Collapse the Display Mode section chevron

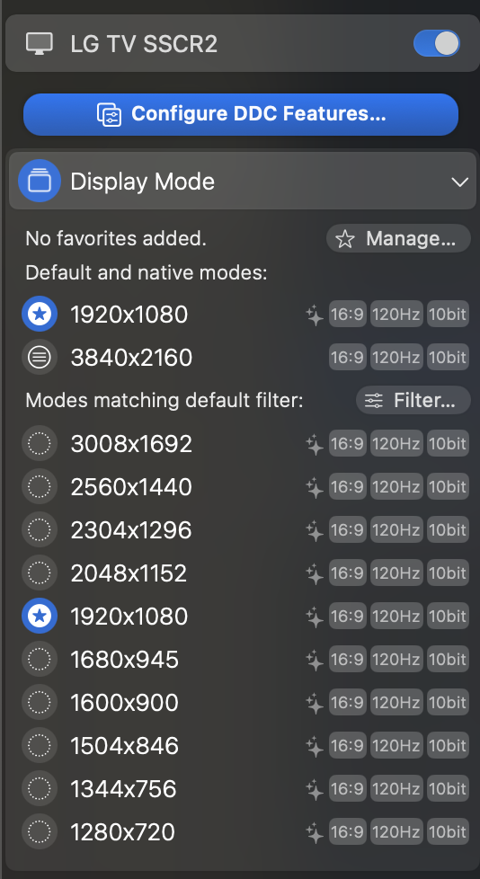click(x=460, y=182)
